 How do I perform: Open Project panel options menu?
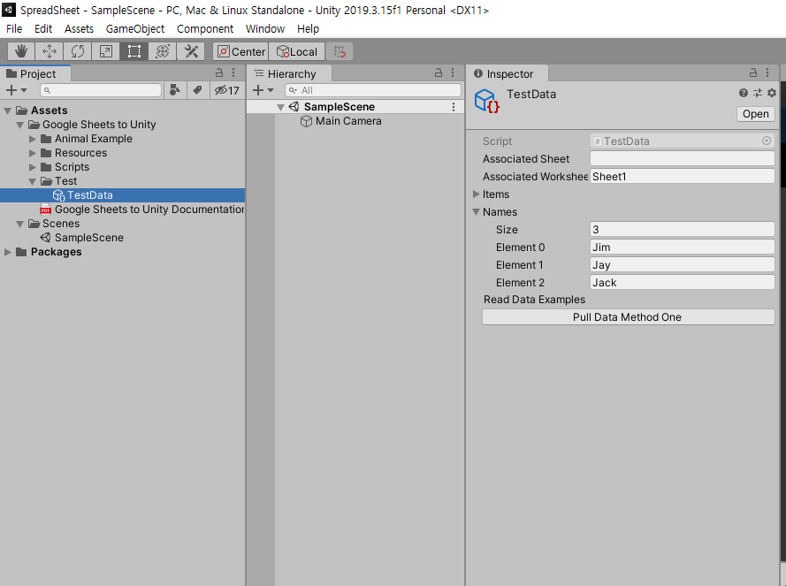233,72
